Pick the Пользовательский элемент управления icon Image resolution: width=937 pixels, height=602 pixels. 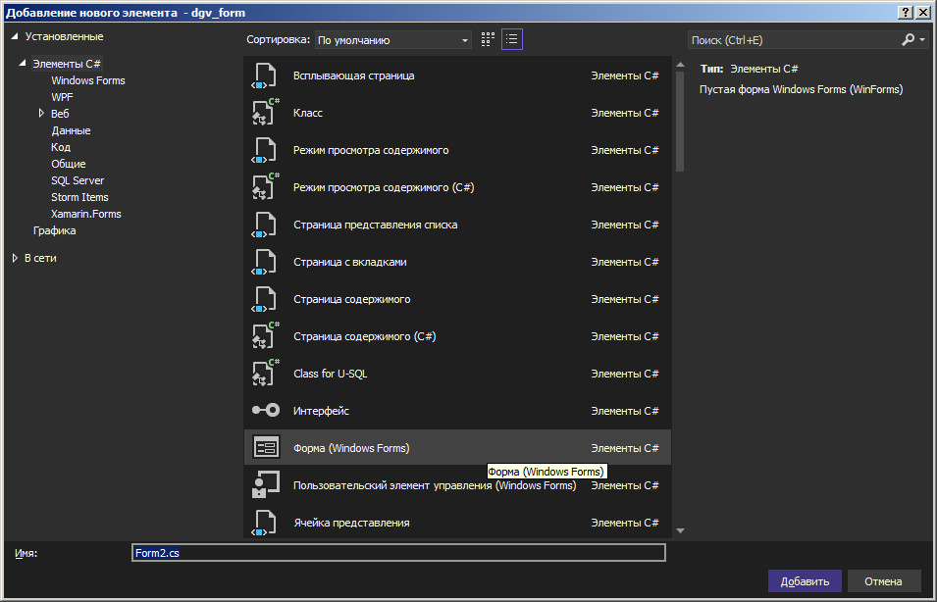(265, 484)
